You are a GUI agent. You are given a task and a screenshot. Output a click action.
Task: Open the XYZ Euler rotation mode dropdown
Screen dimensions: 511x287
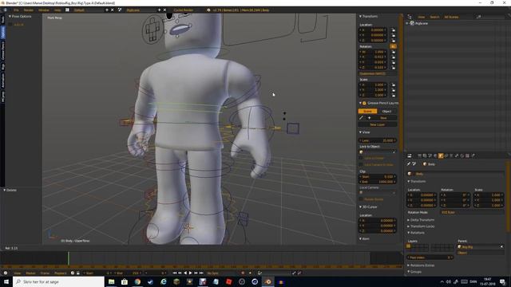pyautogui.click(x=472, y=212)
